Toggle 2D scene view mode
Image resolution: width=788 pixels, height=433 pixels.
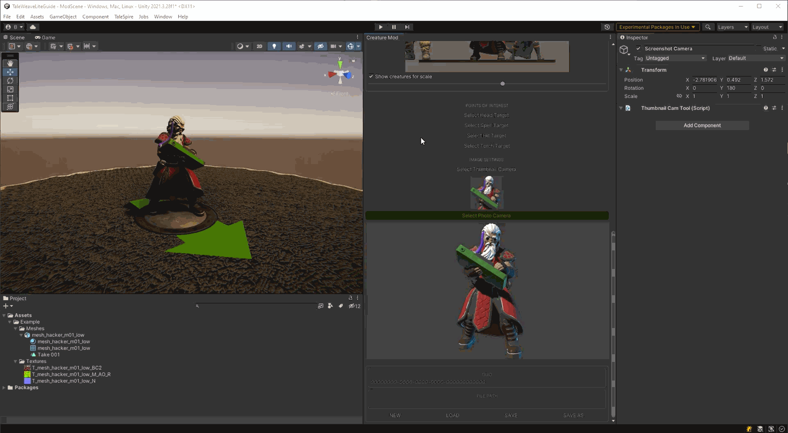click(260, 46)
